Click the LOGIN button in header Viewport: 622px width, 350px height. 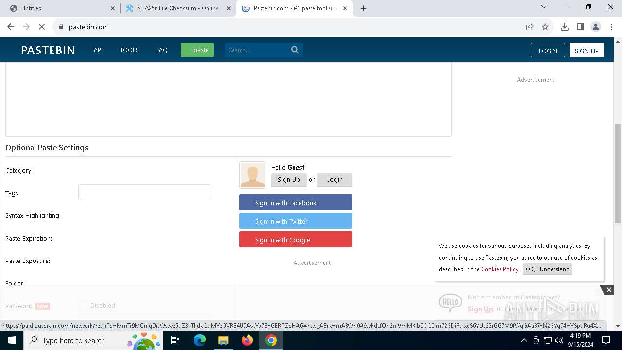(x=548, y=51)
